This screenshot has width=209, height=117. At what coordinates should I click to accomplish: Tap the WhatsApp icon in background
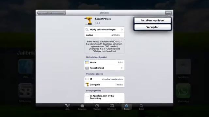coord(183,90)
